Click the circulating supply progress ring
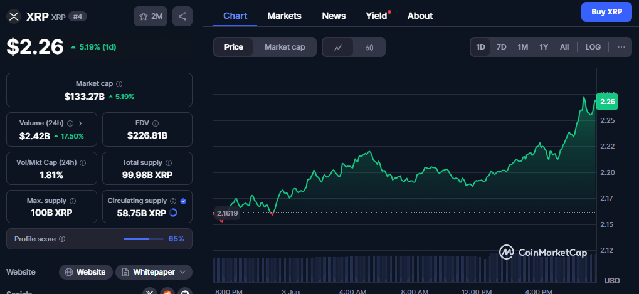This screenshot has width=639, height=294. click(173, 213)
